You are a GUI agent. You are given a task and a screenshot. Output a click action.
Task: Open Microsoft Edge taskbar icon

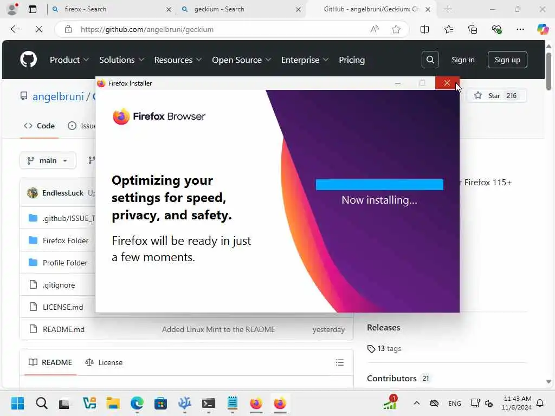tap(137, 403)
